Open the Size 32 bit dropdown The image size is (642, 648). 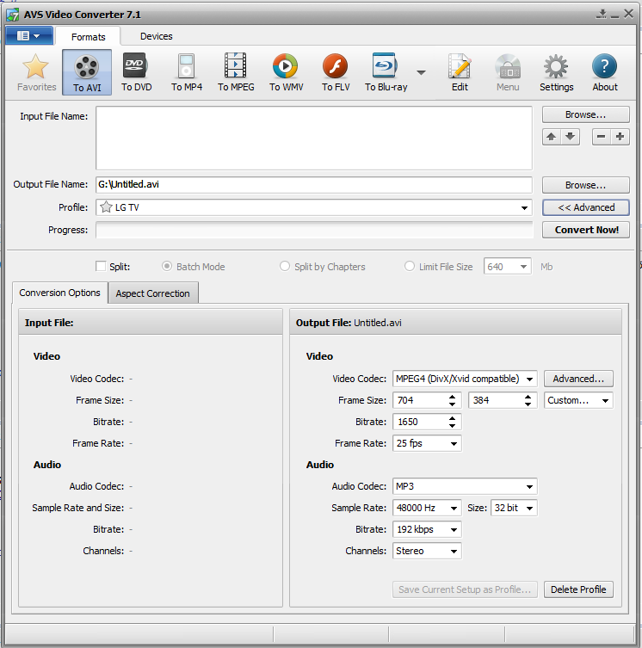pos(529,508)
